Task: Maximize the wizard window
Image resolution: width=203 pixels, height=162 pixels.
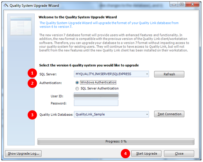Action: point(181,5)
